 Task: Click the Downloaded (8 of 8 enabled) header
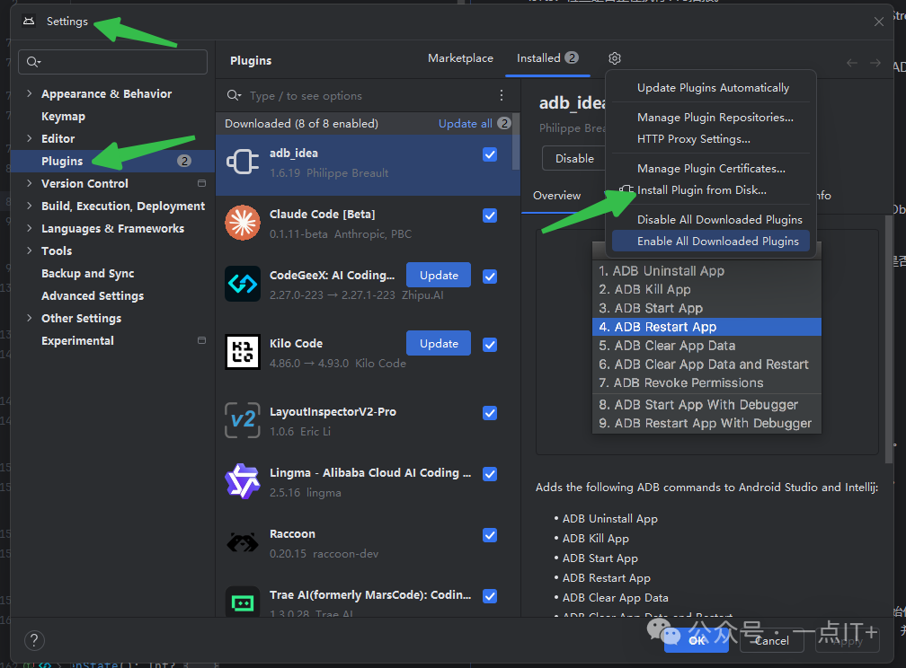301,124
